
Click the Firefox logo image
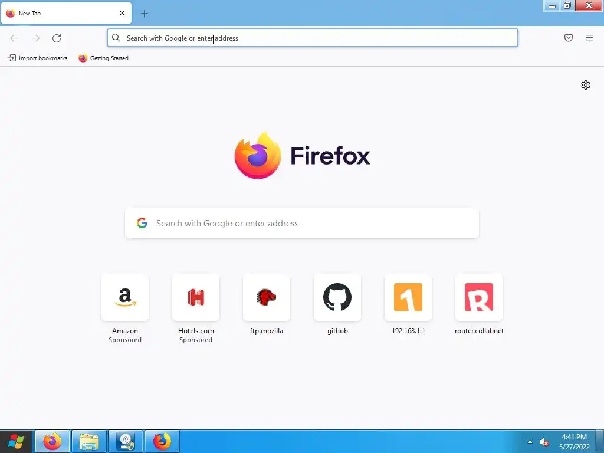point(258,156)
